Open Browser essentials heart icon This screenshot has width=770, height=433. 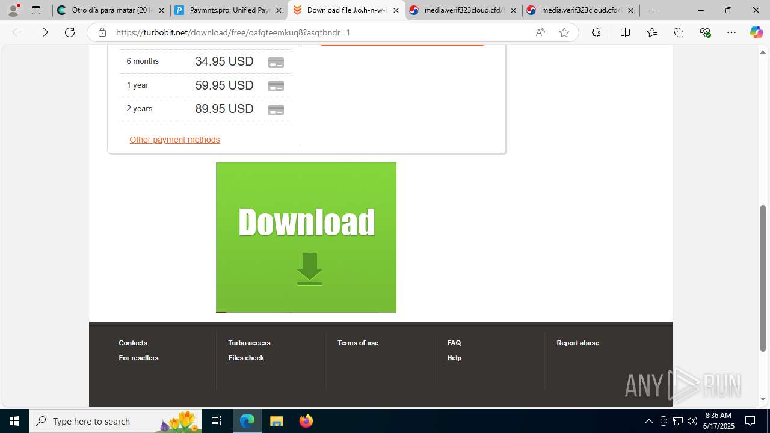coord(706,32)
